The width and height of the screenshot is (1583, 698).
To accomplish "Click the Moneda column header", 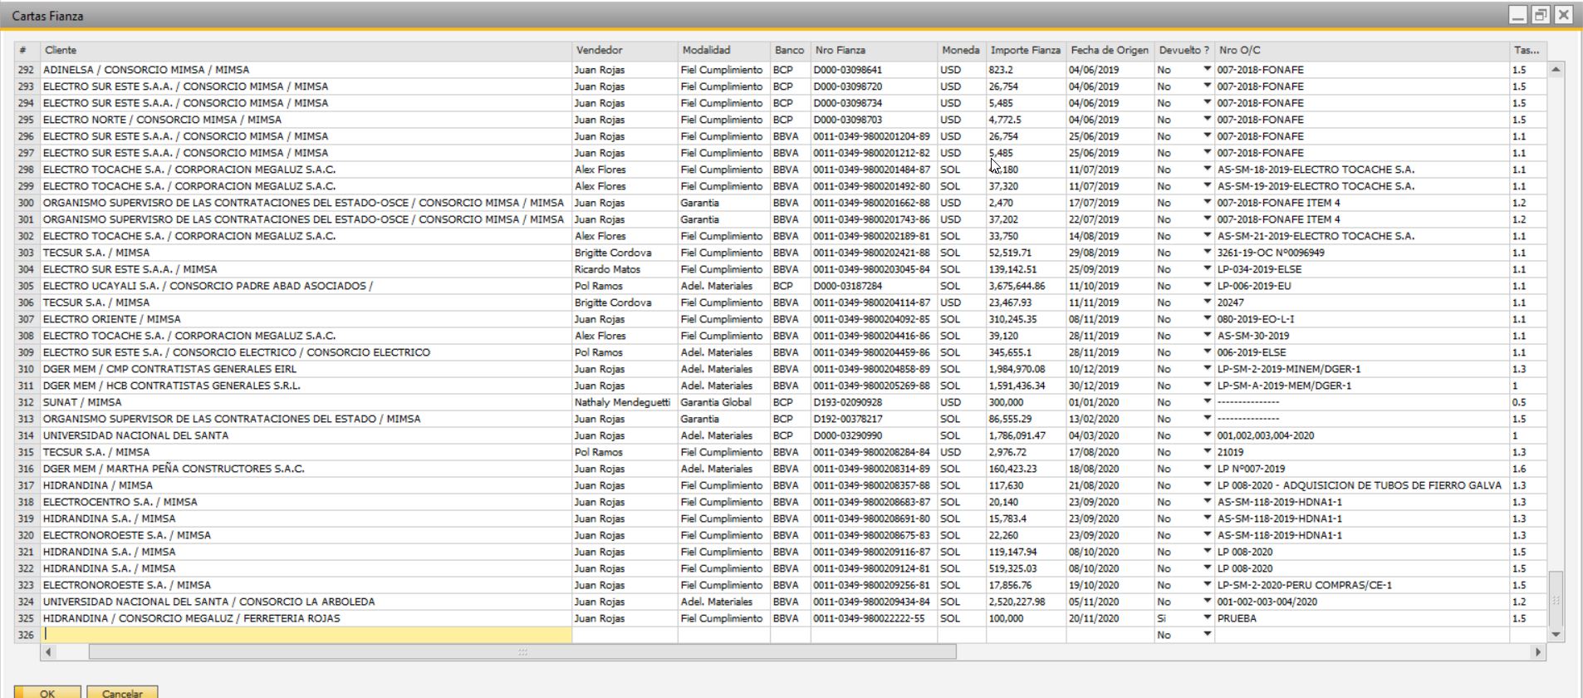I will coord(961,51).
